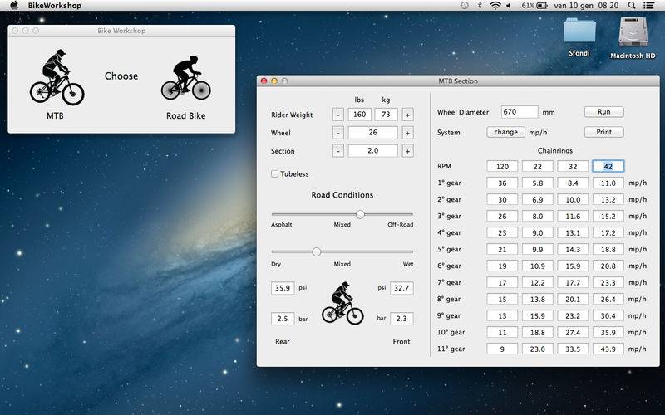Image resolution: width=665 pixels, height=415 pixels.
Task: Click the Section field showing 2.0
Action: 372,151
